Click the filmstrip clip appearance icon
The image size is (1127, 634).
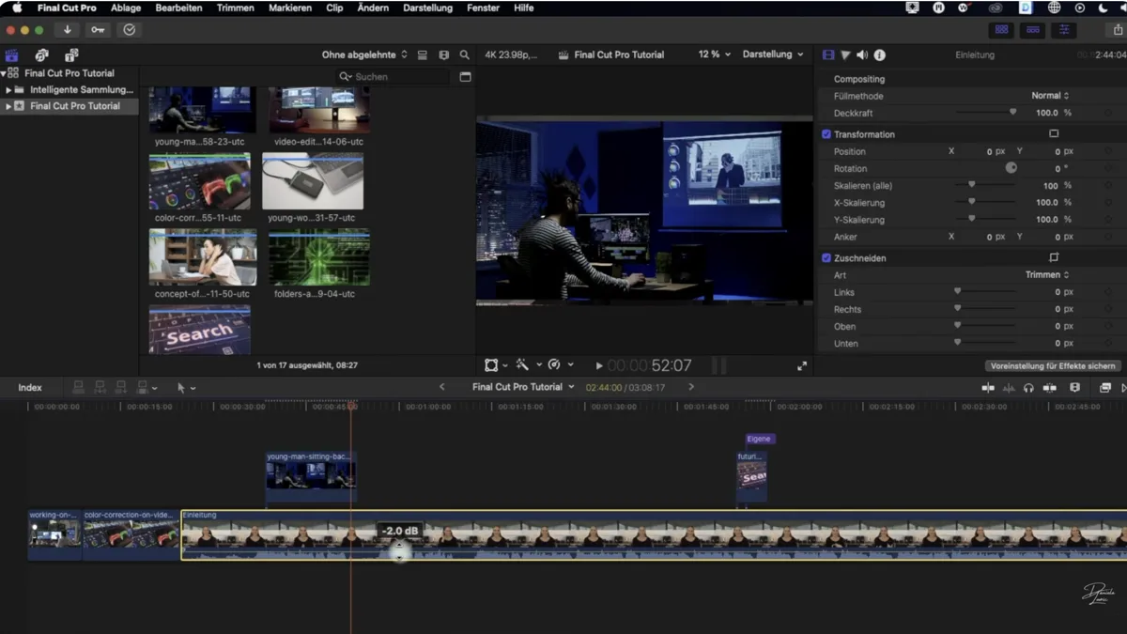point(444,55)
